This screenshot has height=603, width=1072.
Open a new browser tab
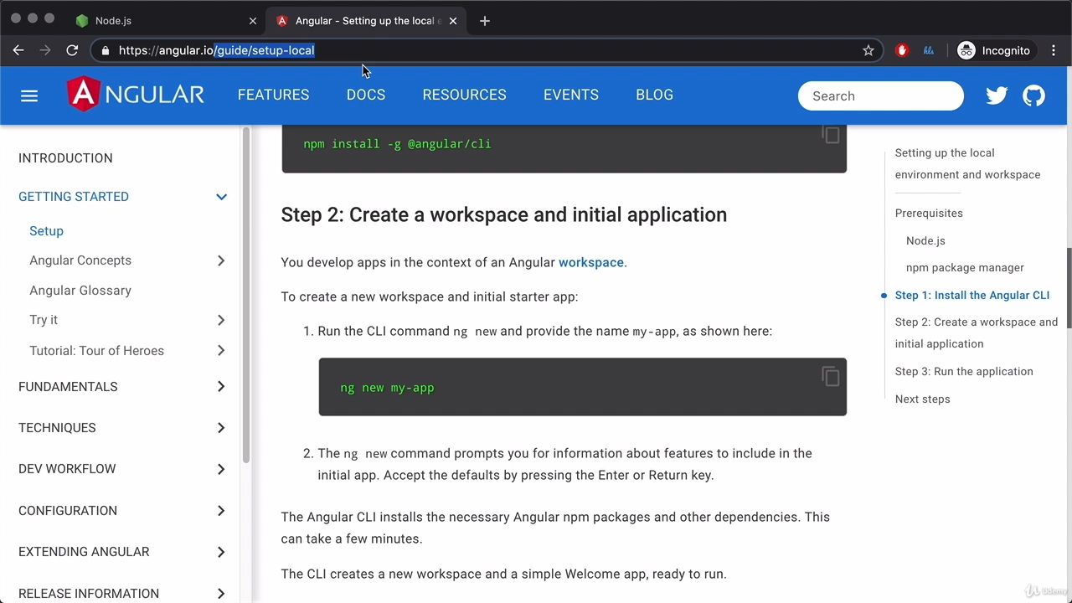(484, 20)
